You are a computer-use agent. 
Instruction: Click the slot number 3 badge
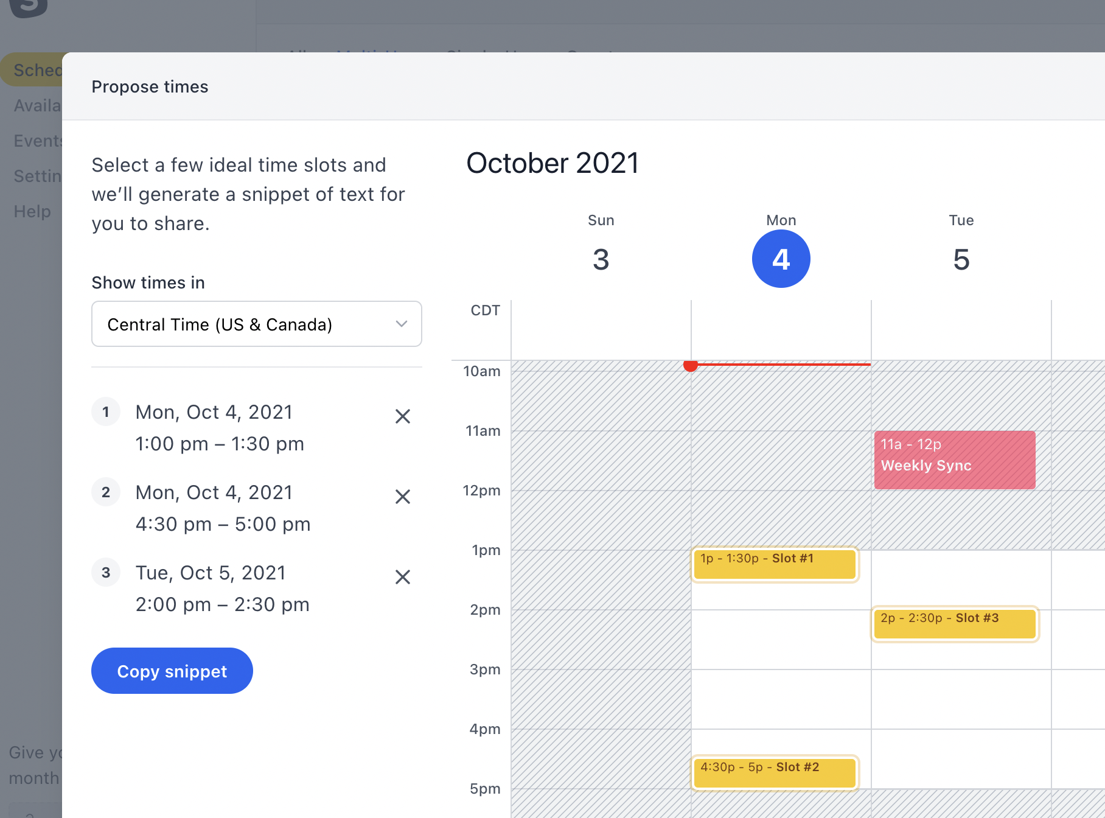[x=106, y=573]
